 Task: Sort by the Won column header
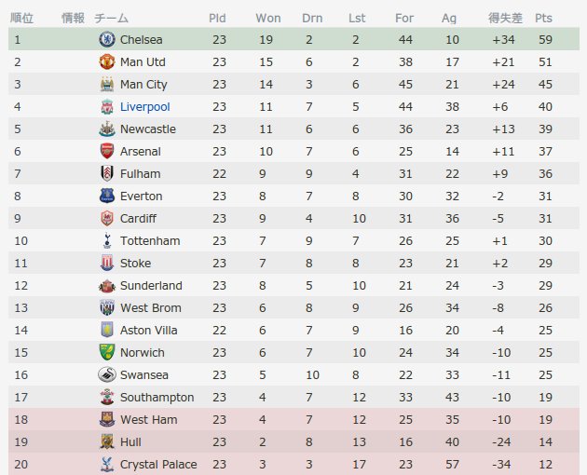click(268, 18)
